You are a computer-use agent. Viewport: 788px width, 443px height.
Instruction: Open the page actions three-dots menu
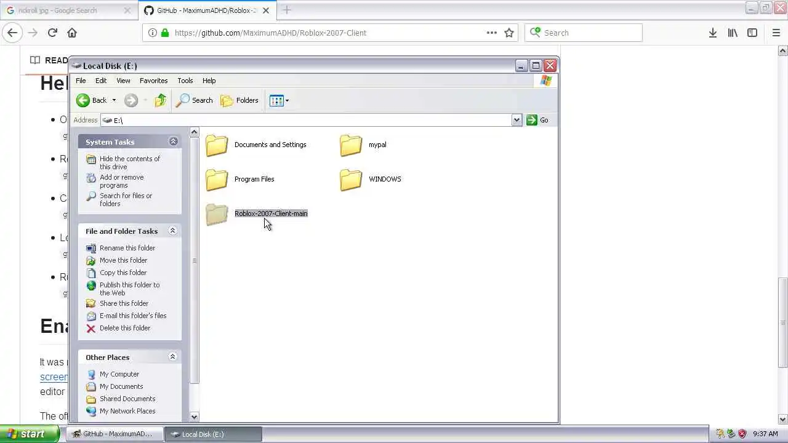pyautogui.click(x=491, y=33)
